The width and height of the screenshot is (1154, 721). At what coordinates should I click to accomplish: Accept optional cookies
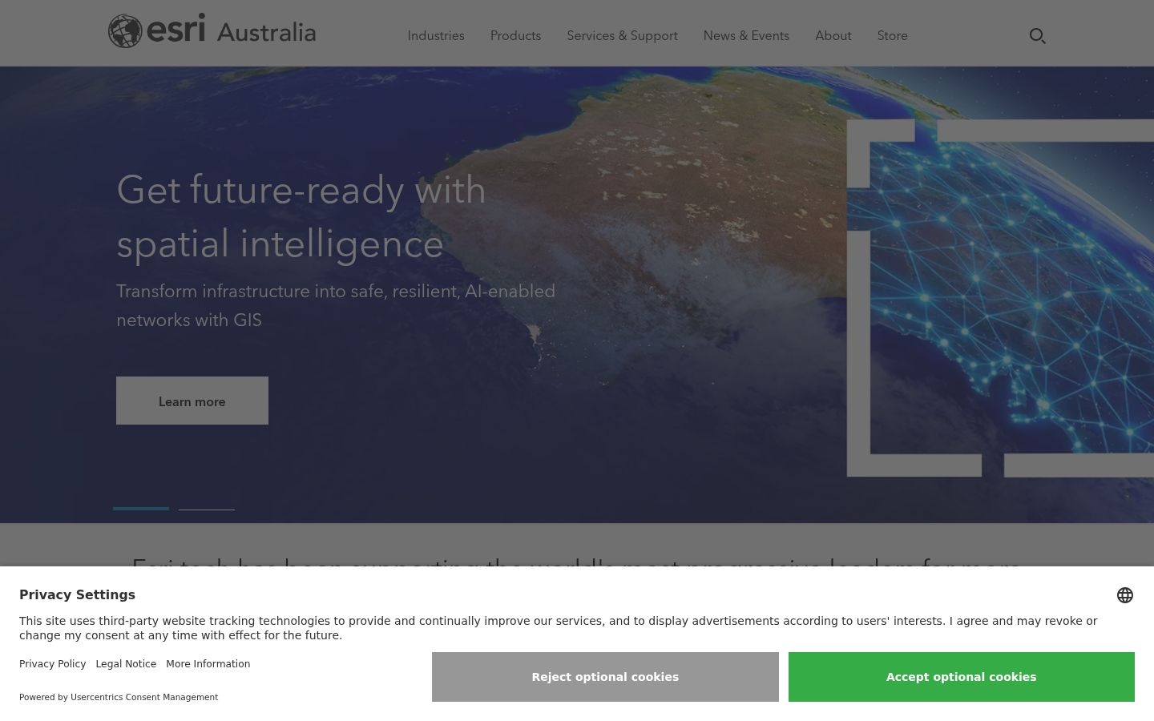coord(962,677)
